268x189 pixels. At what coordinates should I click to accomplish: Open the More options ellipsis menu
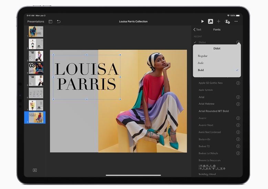[x=236, y=22]
